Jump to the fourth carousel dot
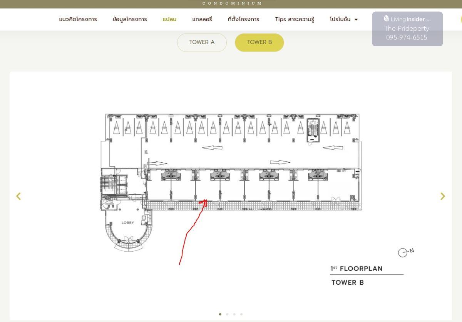Viewport: 462px width, 322px height. click(x=241, y=314)
